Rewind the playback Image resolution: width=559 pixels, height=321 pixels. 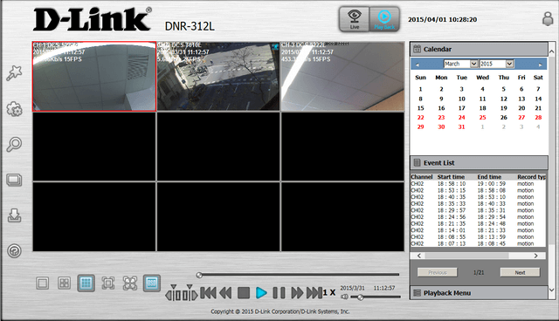[225, 293]
